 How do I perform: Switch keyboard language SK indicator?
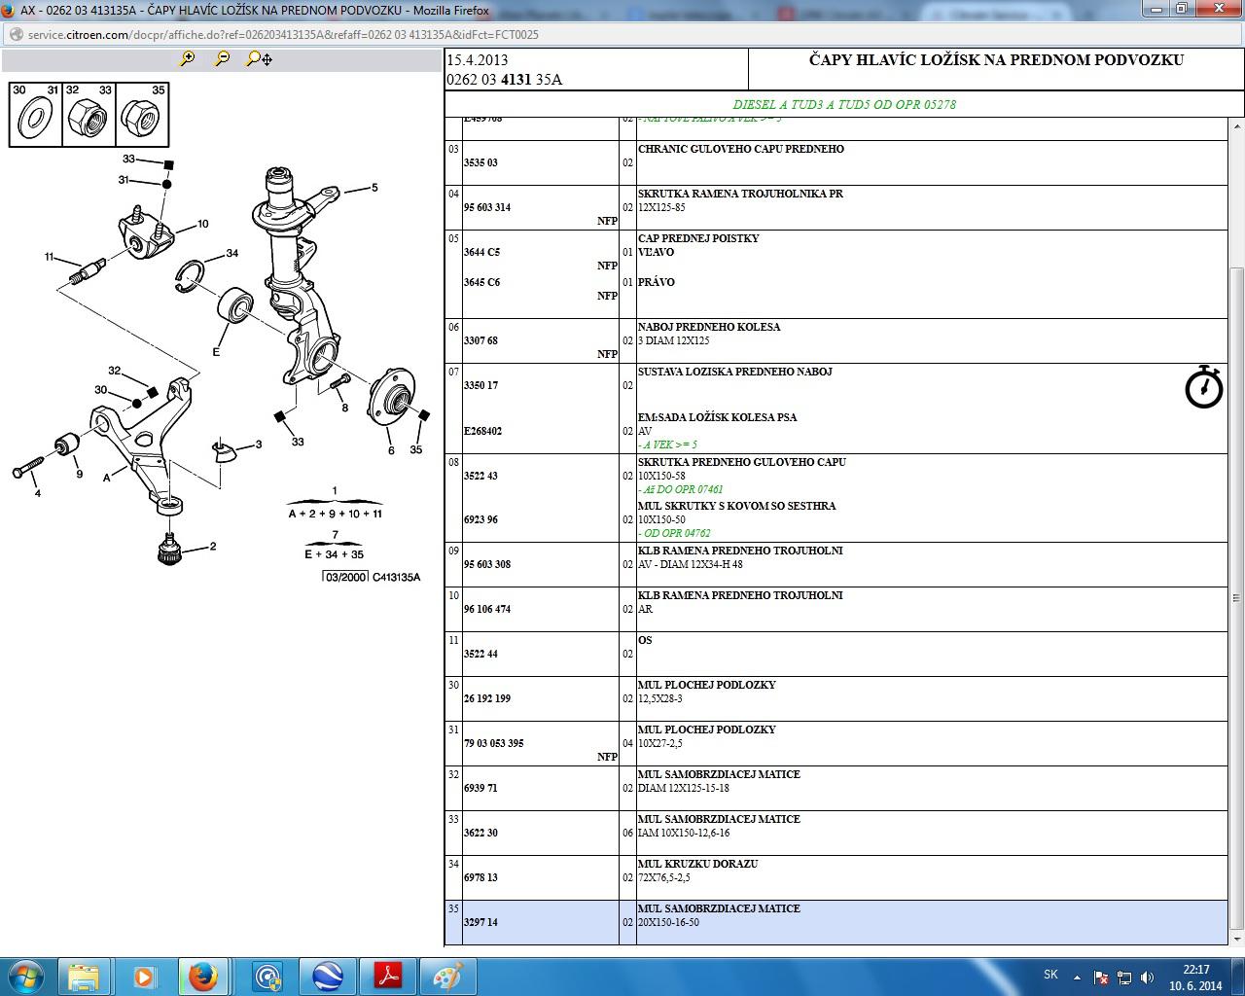click(x=1050, y=975)
